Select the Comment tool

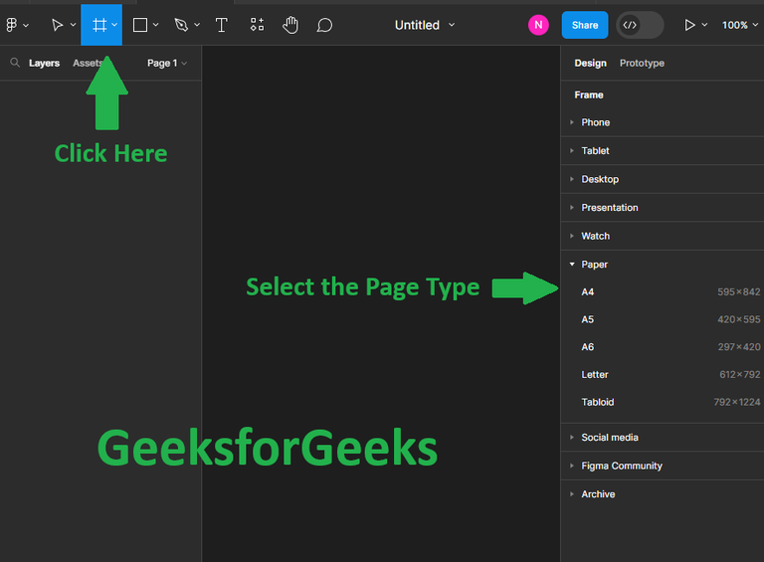pyautogui.click(x=324, y=25)
